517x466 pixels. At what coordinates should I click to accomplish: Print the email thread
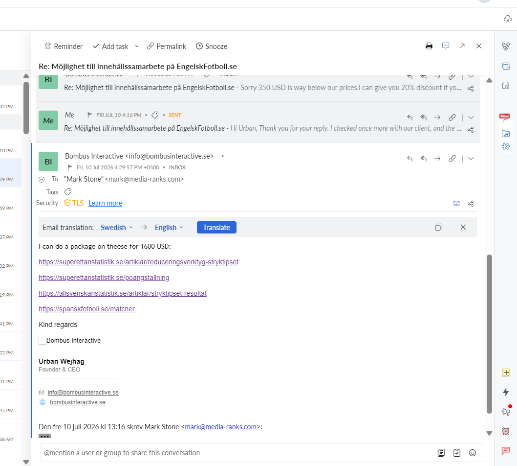pos(429,46)
